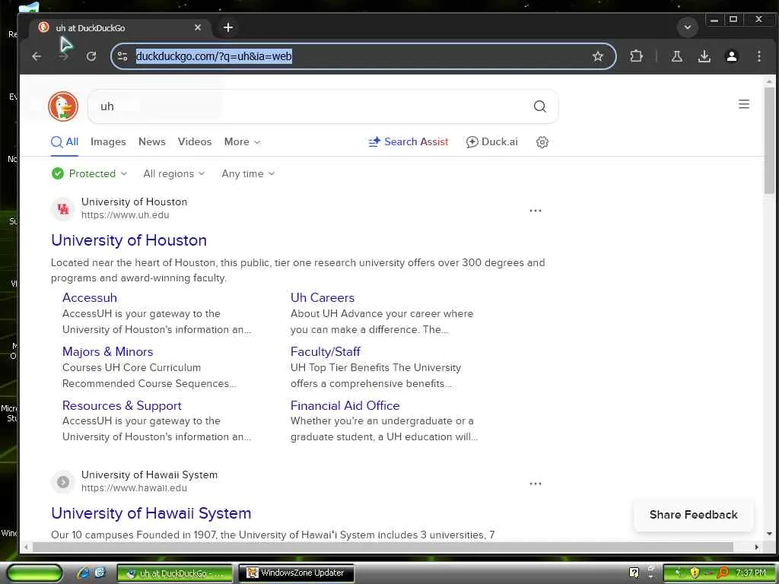The width and height of the screenshot is (779, 584).
Task: Switch to the Videos tab
Action: [195, 141]
